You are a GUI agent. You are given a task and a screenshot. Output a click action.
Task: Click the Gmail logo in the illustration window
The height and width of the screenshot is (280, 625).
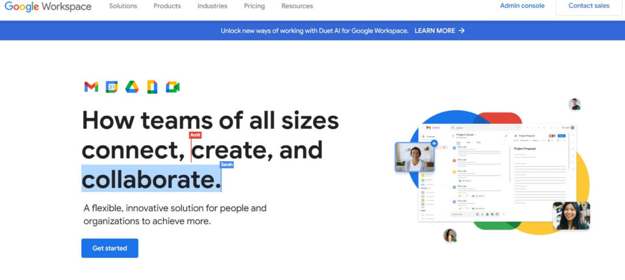tap(433, 127)
